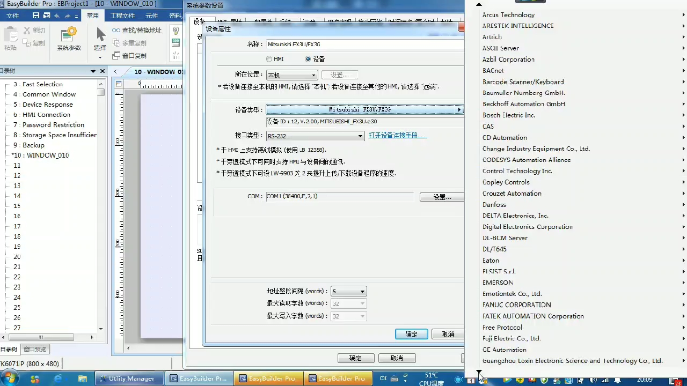Viewport: 687px width, 386px height.
Task: Click the manufacturer list scroll-up arrow
Action: (479, 4)
